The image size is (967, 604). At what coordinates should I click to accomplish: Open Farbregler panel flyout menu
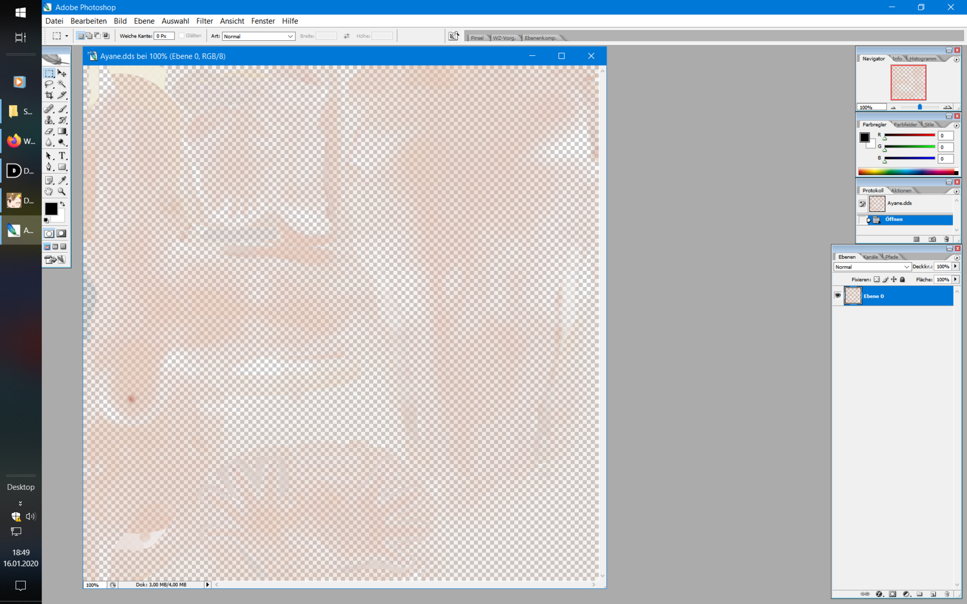coord(956,125)
